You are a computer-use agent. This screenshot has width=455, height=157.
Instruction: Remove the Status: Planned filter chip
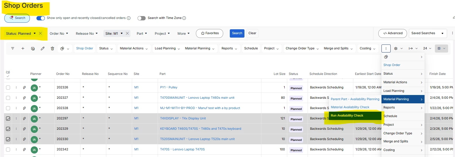[41, 33]
